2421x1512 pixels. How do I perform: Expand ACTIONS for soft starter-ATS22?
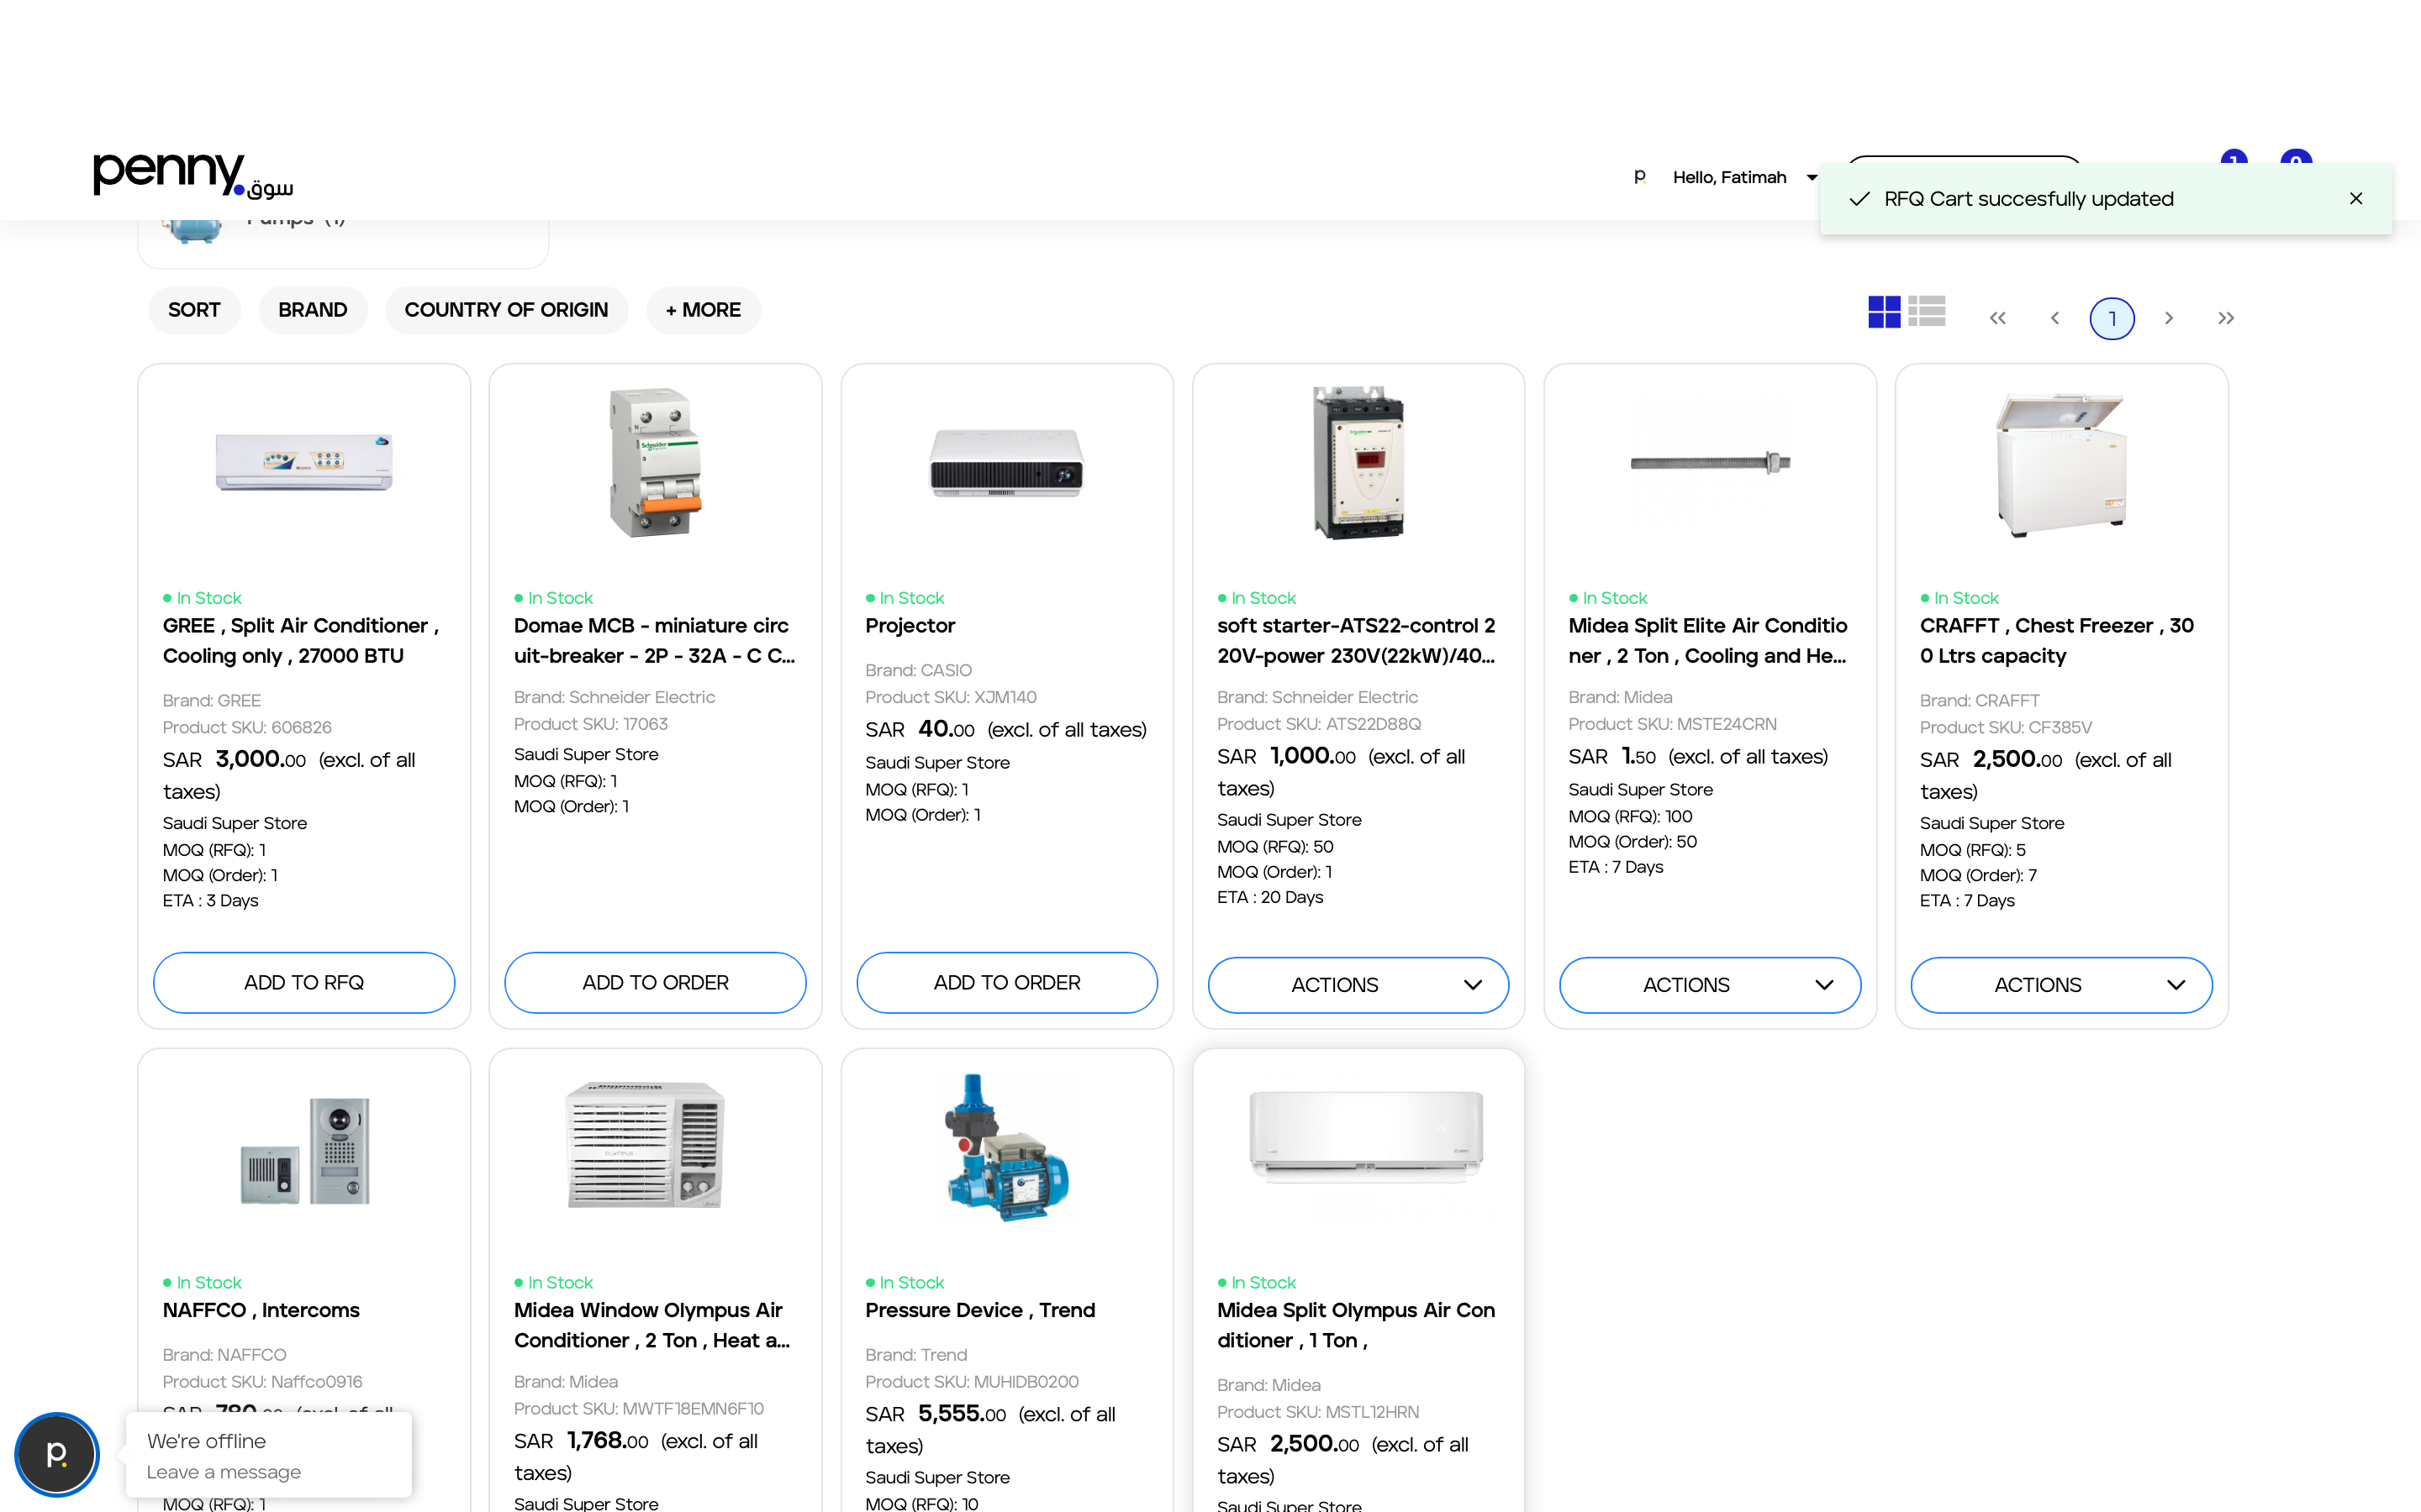pos(1358,985)
